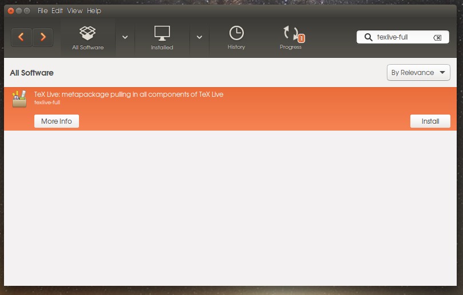The height and width of the screenshot is (295, 463).
Task: Open the By Relevance sort dropdown
Action: [418, 73]
